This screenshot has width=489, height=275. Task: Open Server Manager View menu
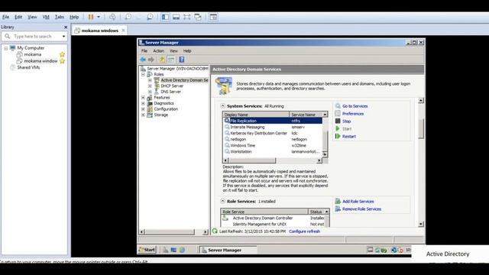coord(173,51)
